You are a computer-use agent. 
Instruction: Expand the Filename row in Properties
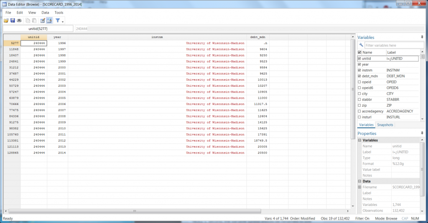pyautogui.click(x=359, y=187)
